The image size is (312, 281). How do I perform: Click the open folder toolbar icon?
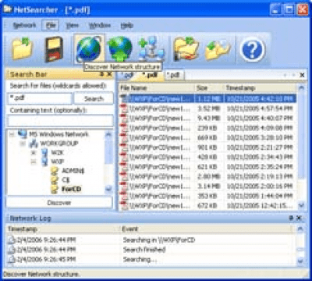[23, 49]
